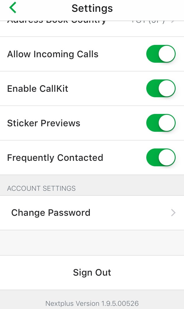Tap the Allow Incoming Calls label
This screenshot has height=309, width=184.
click(53, 54)
